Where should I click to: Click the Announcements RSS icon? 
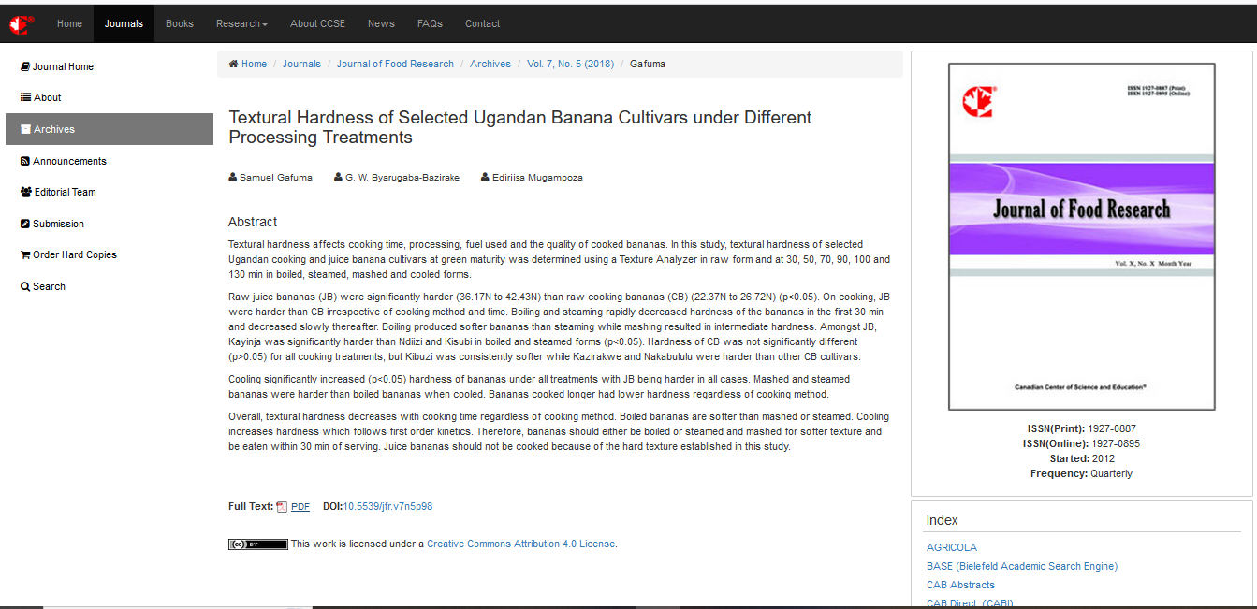pos(25,161)
